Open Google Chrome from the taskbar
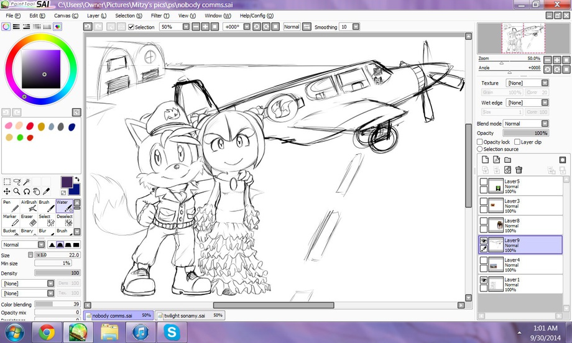572x343 pixels. (x=47, y=332)
